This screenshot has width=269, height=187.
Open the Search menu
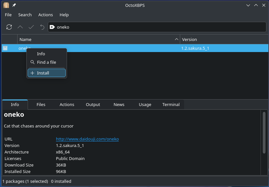[x=25, y=15]
